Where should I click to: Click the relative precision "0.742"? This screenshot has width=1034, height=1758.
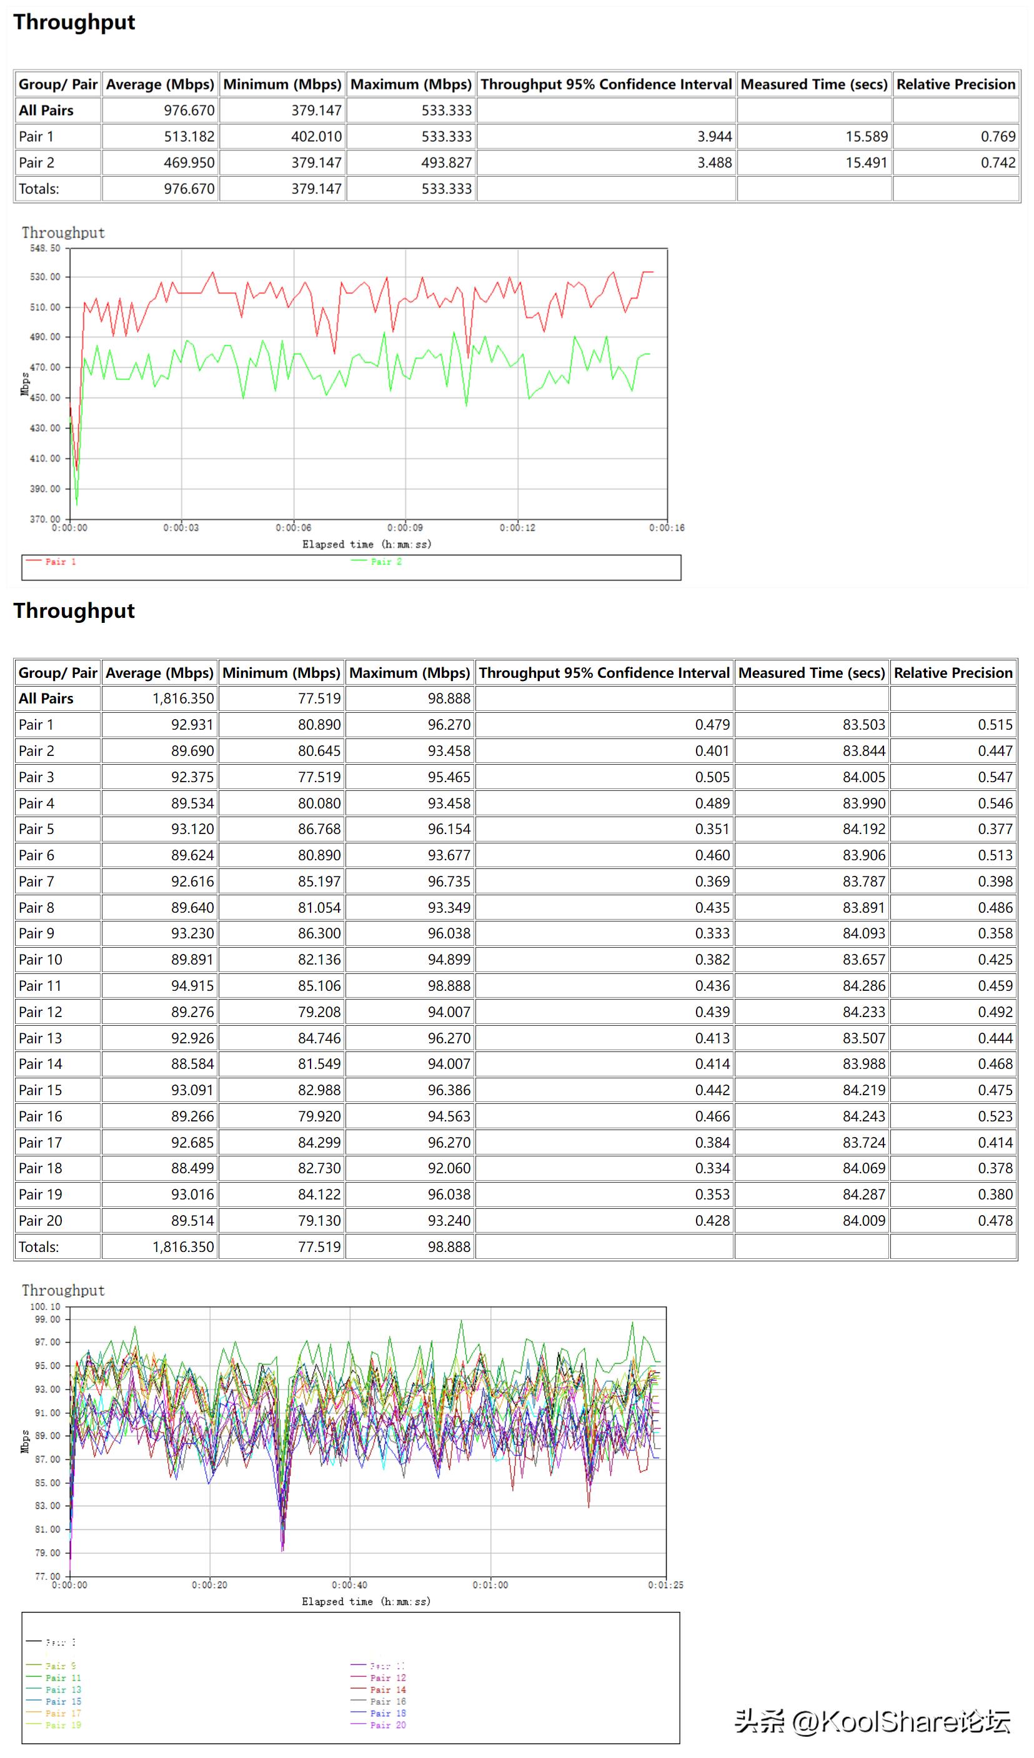998,162
